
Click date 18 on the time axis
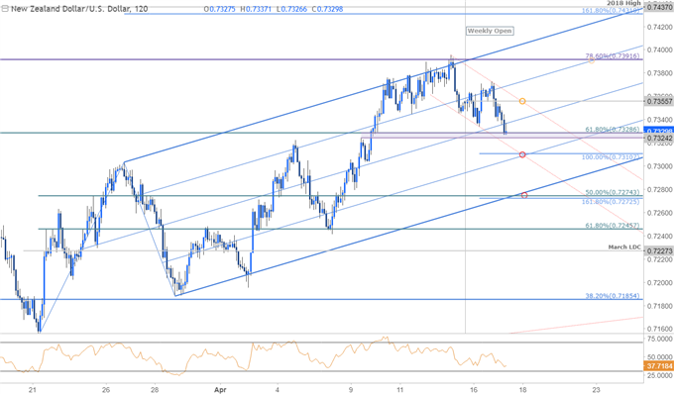click(x=522, y=390)
